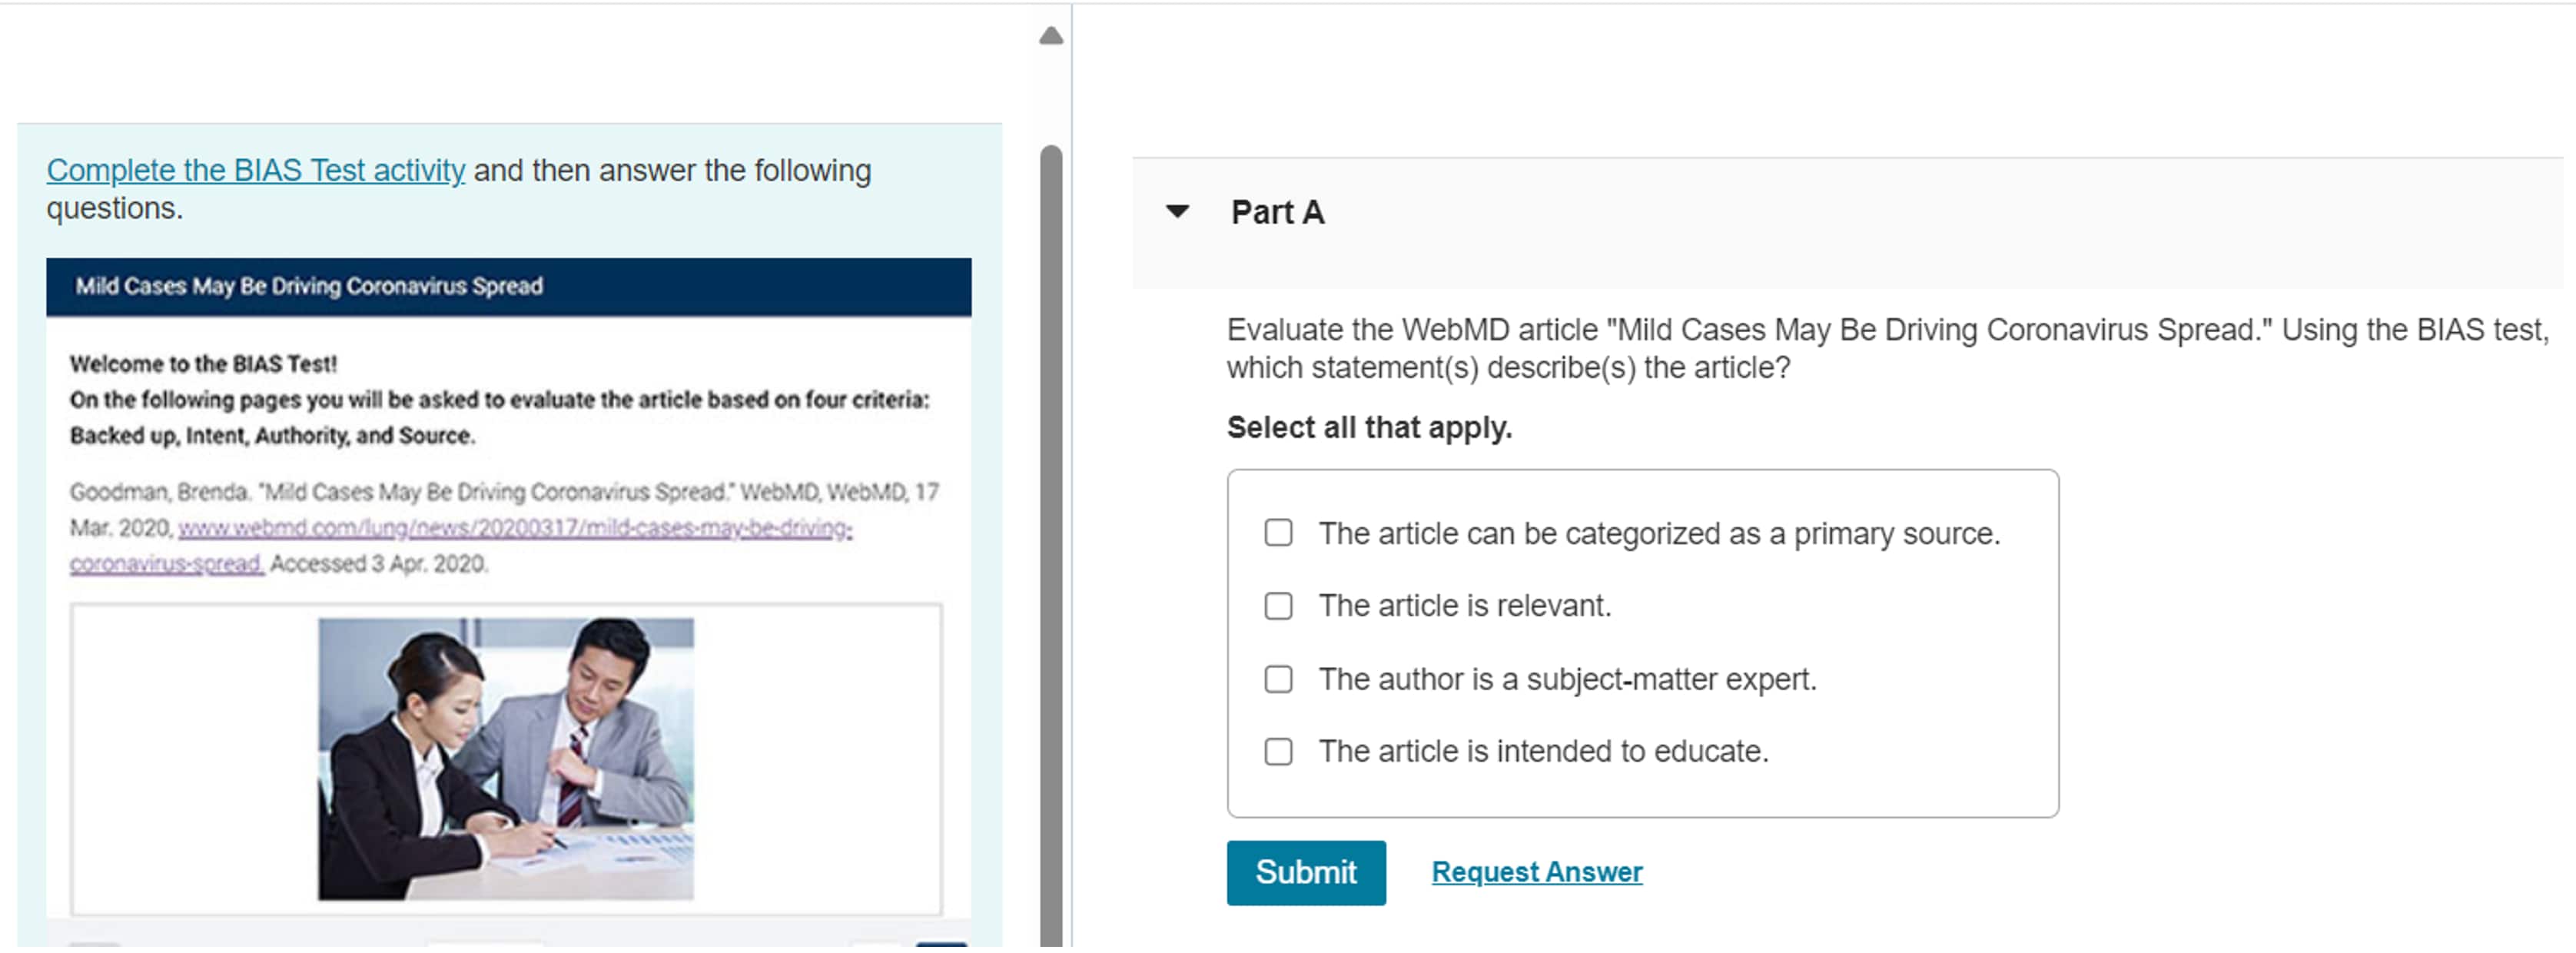Screen dimensions: 2576x953
Task: Click the photo of two people reviewing documents
Action: 505,759
